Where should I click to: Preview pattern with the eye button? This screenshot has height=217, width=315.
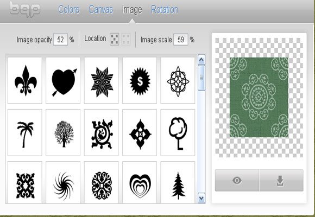tap(237, 181)
